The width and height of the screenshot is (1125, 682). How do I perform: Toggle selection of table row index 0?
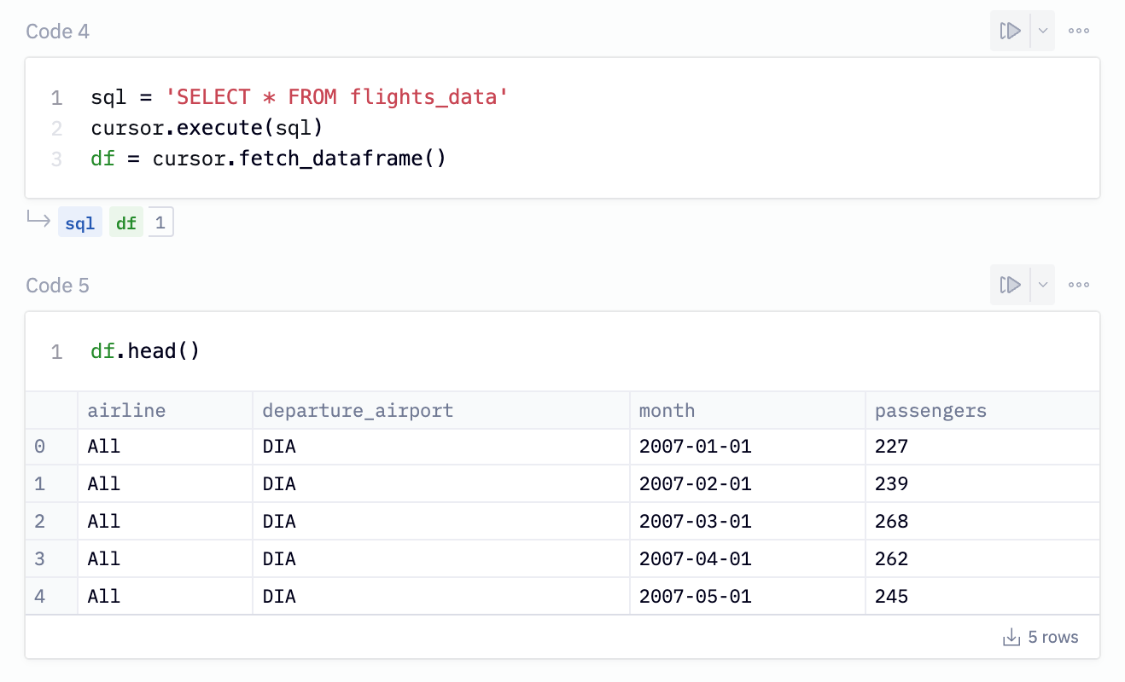pos(41,446)
